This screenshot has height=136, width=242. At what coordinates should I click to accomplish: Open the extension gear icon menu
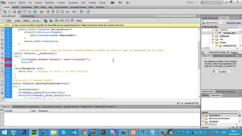(x=120, y=3)
